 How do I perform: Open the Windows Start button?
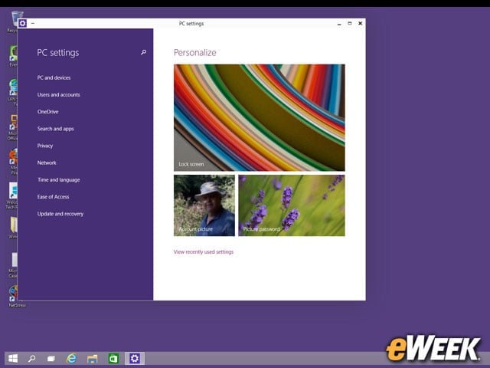click(x=13, y=358)
